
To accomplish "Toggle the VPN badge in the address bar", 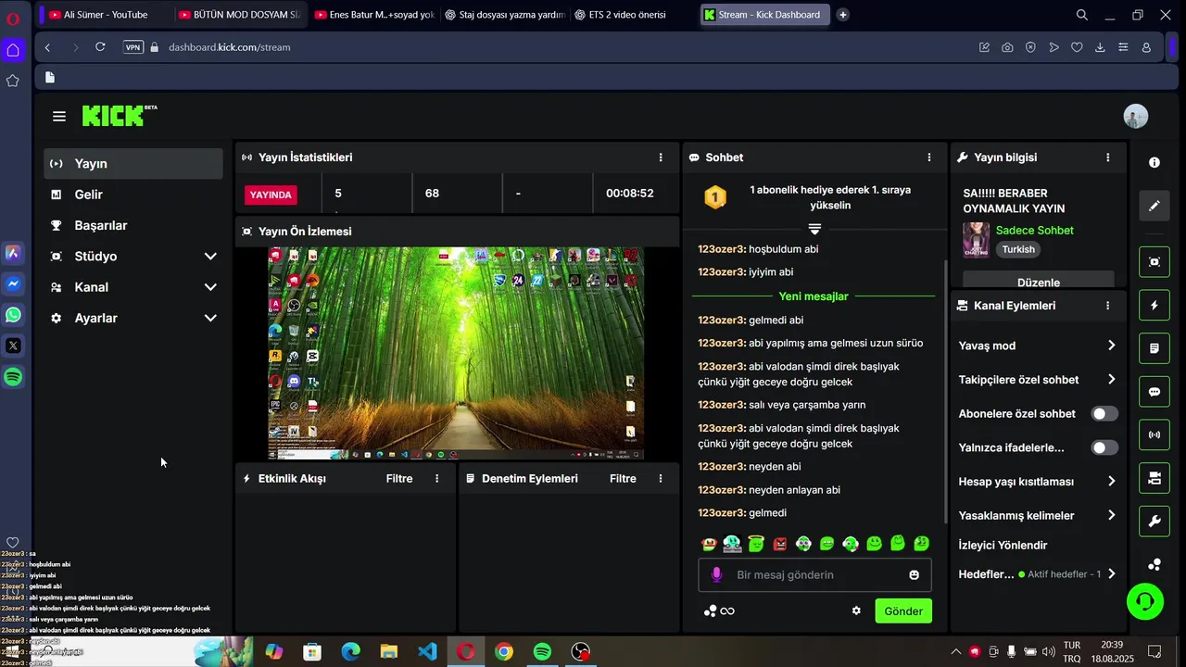I will point(133,47).
